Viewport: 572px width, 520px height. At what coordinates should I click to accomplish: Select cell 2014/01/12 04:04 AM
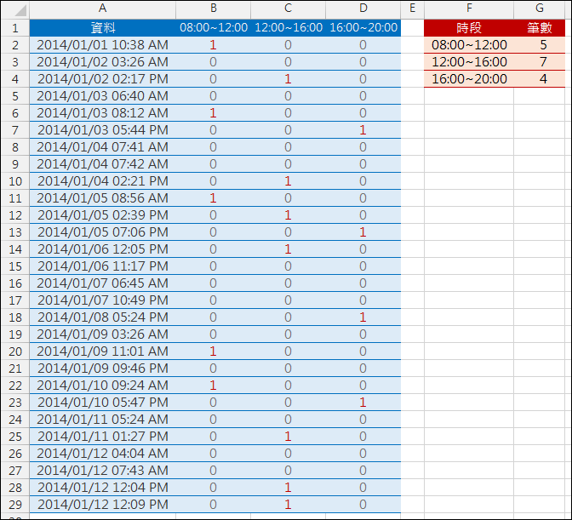[102, 454]
